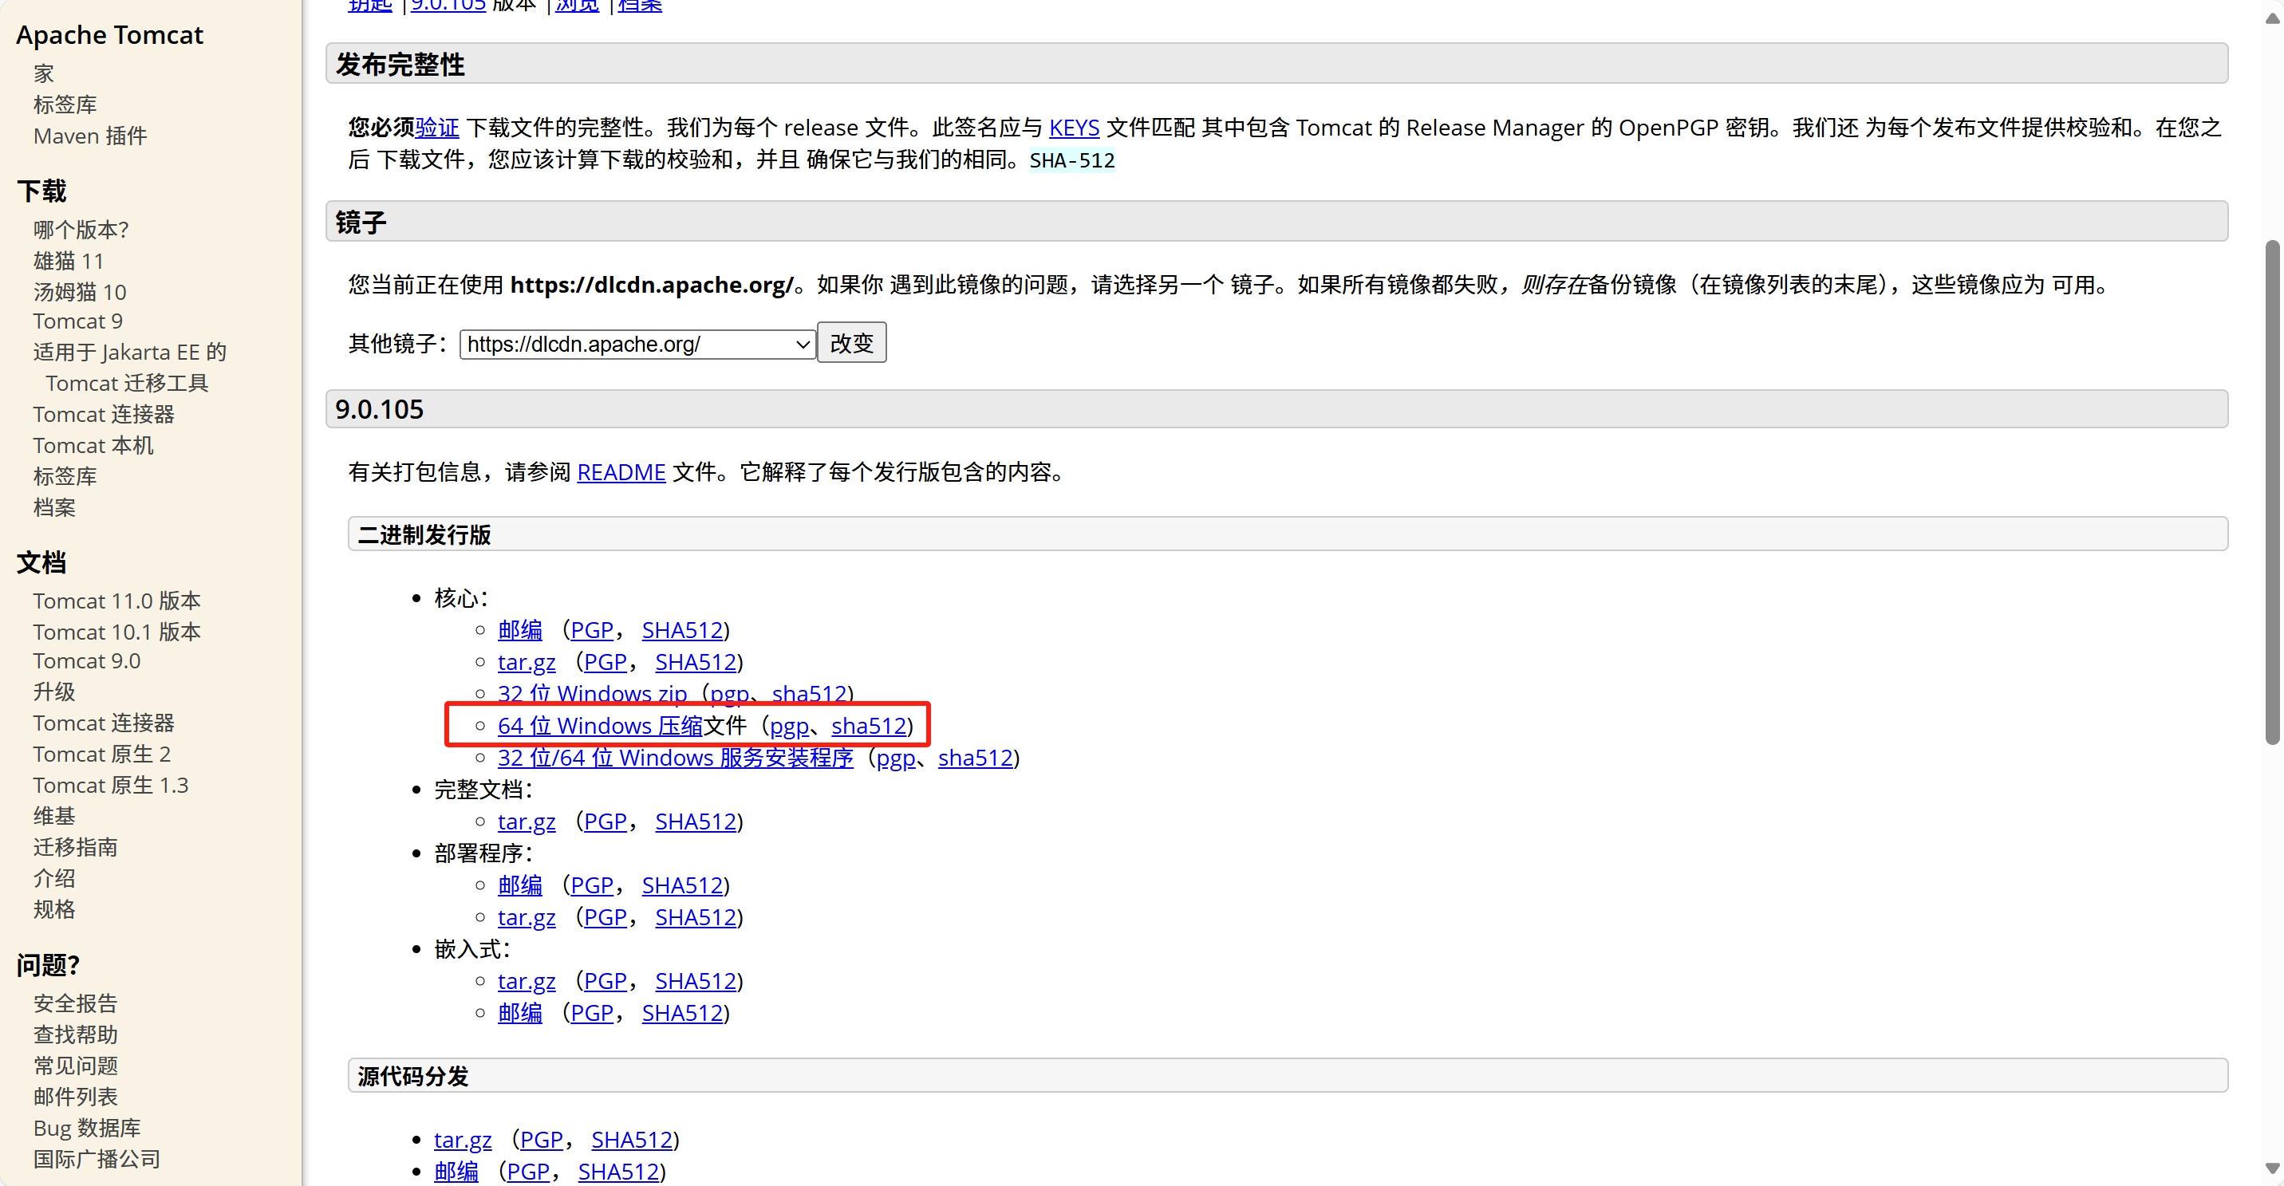Open SHA512 for source tar.gz
Screen dimensions: 2284x1186
tap(632, 1139)
